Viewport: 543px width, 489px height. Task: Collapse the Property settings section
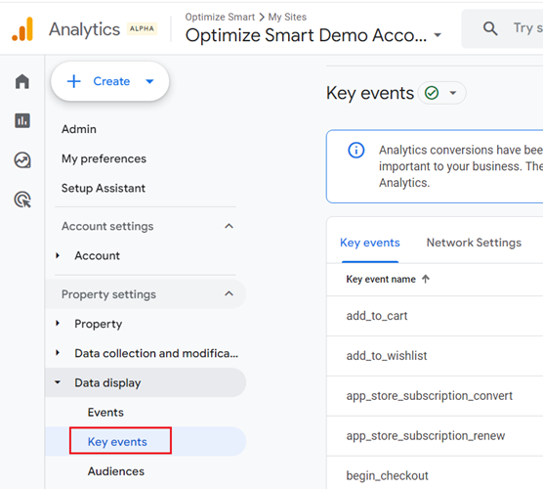pos(229,293)
